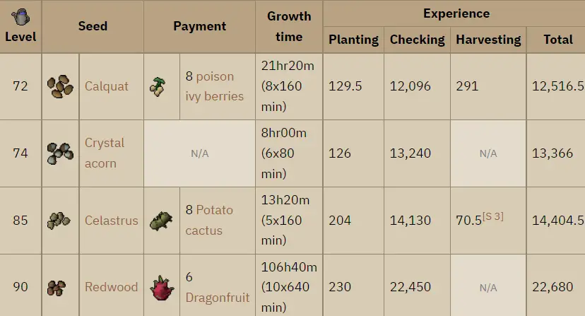Click the Farming watering can icon
Screen dimensions: 585x316
pyautogui.click(x=20, y=17)
